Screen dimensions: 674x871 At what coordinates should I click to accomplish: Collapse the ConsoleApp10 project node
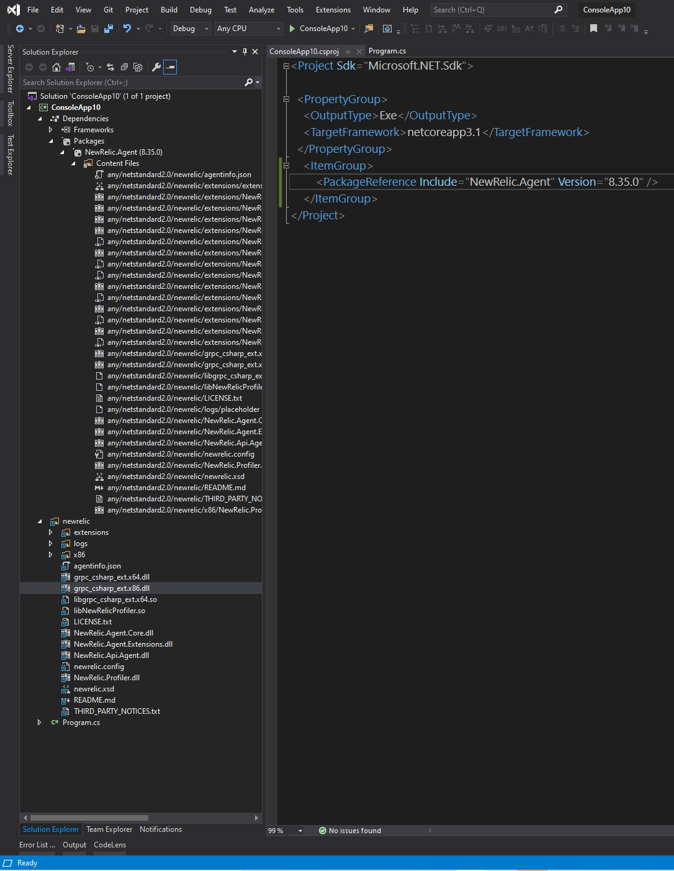click(x=29, y=107)
